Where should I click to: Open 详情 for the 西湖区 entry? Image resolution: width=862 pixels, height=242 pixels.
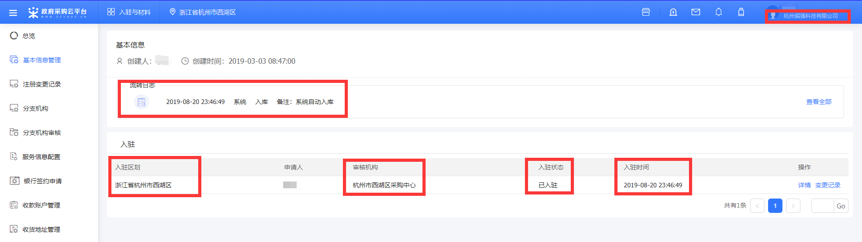point(804,185)
